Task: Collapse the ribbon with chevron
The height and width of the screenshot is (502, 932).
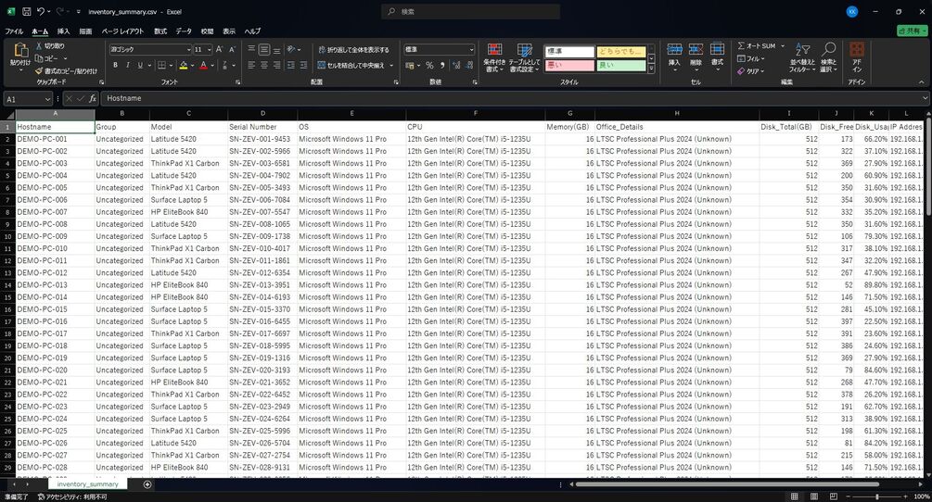Action: point(921,82)
